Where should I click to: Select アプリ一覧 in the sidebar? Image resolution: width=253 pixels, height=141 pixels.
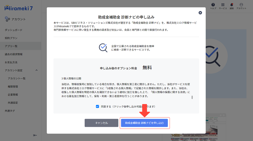point(21,46)
